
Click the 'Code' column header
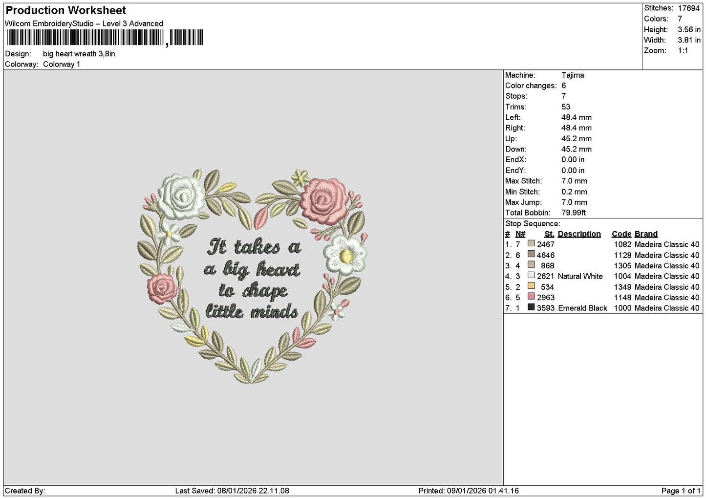pyautogui.click(x=621, y=234)
